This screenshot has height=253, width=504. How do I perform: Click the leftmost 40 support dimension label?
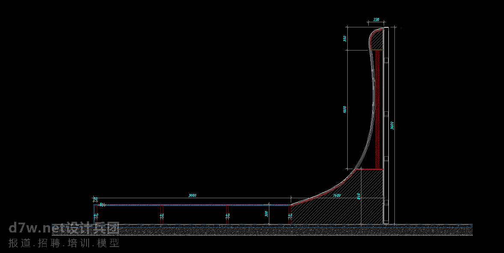tap(96, 216)
